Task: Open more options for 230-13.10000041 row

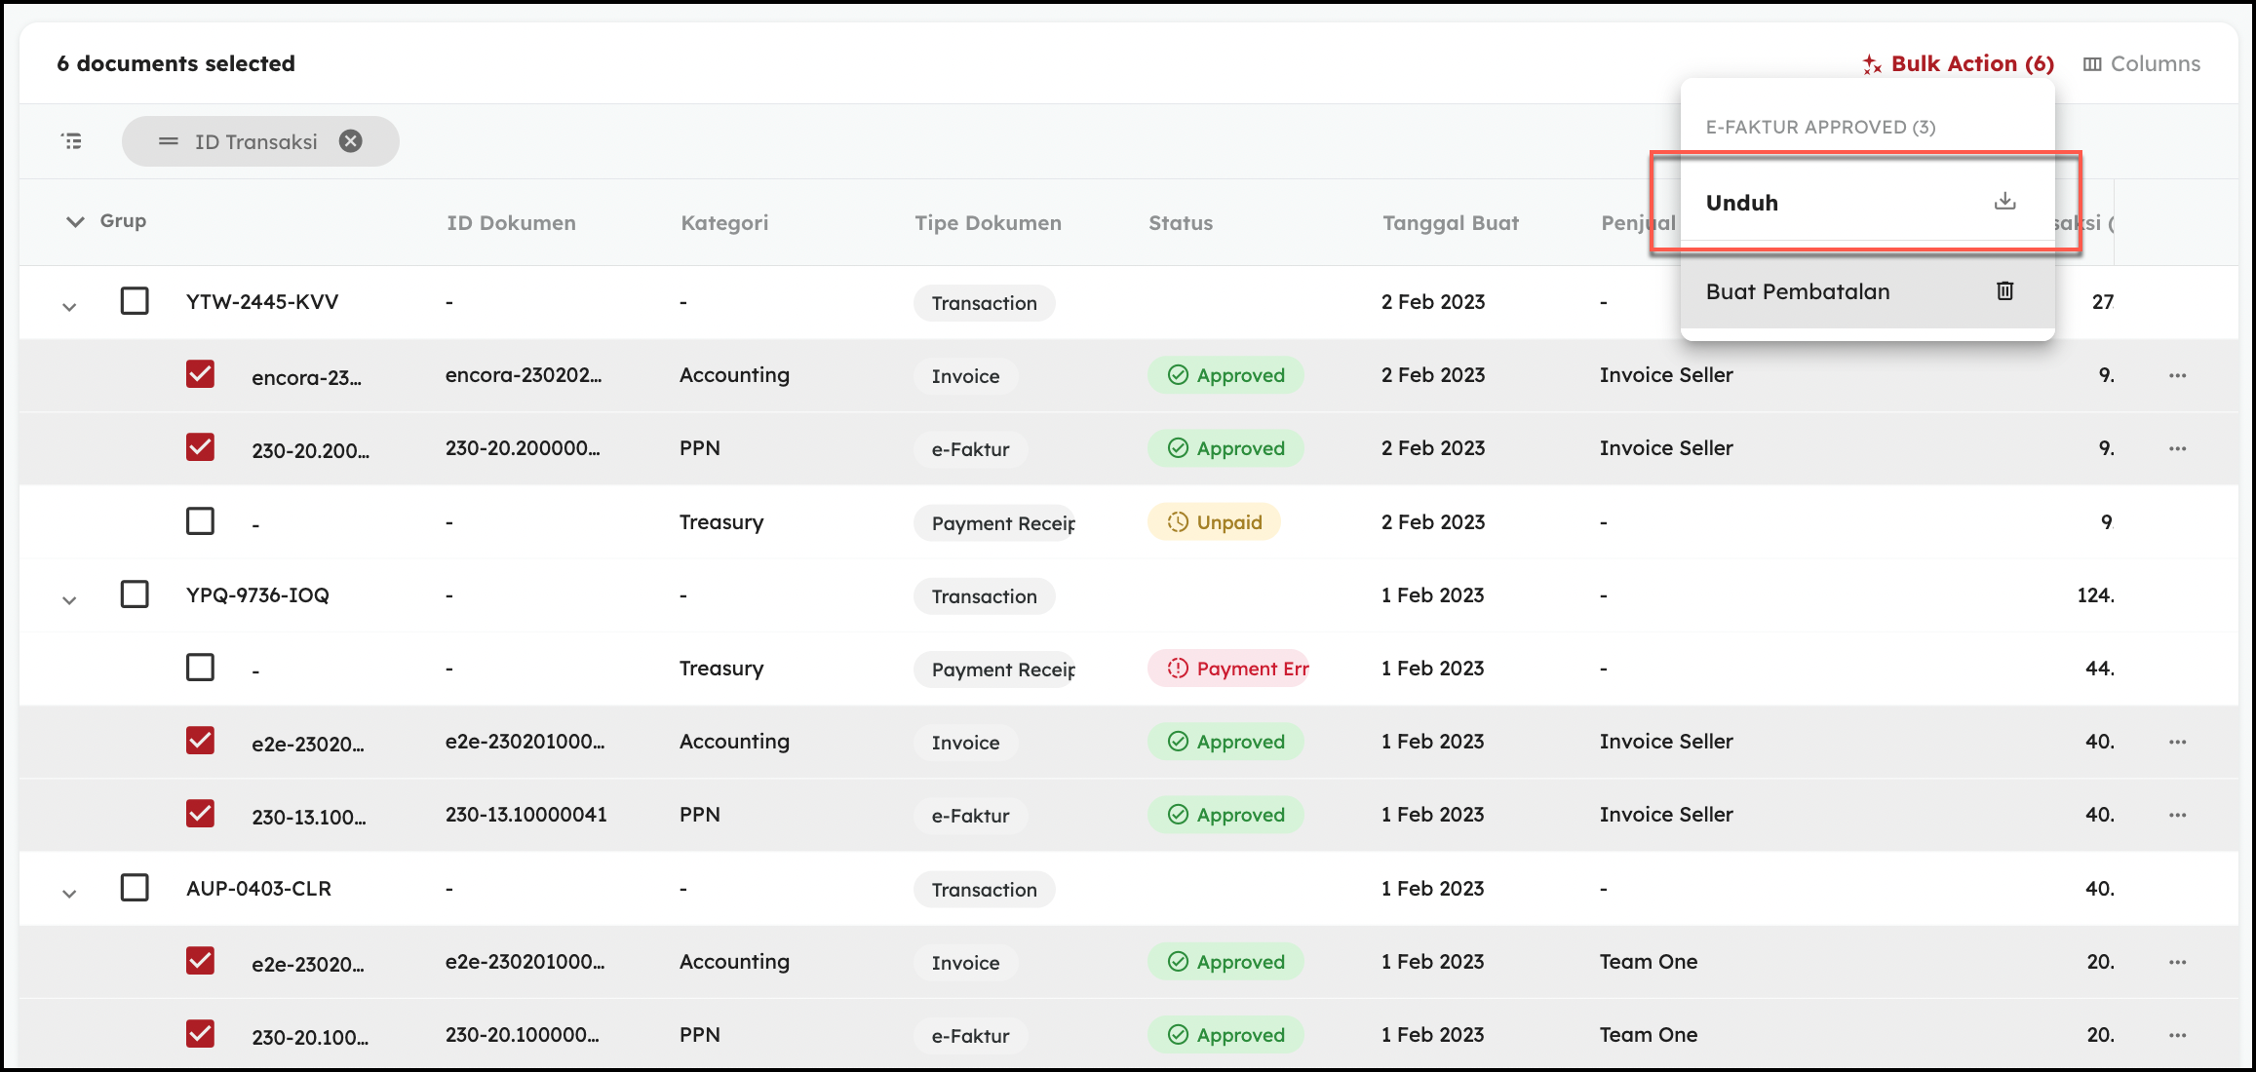Action: coord(2177,815)
